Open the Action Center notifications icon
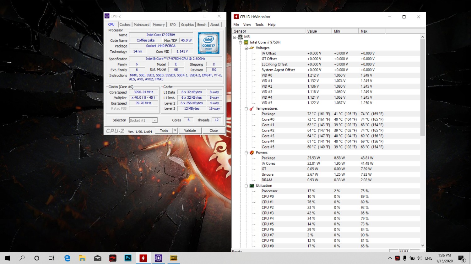The image size is (471, 264). 462,258
